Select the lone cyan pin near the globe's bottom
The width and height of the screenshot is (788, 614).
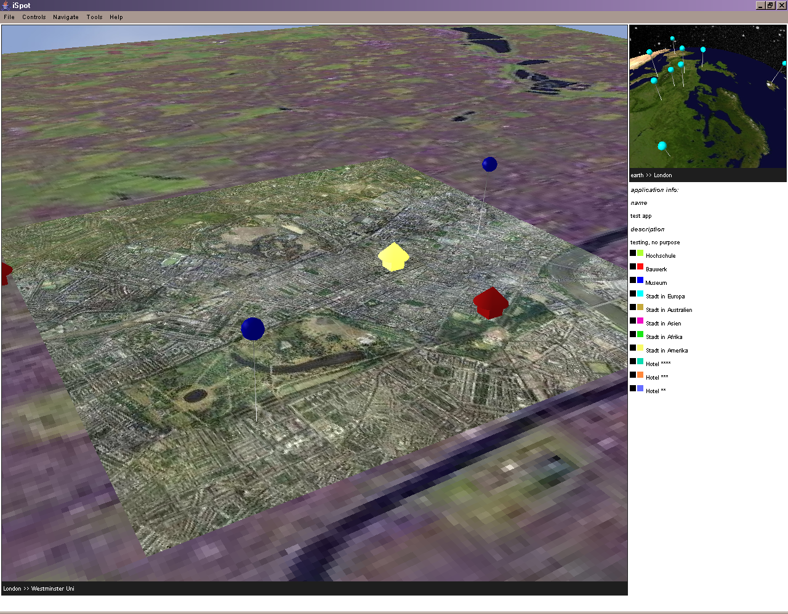662,146
